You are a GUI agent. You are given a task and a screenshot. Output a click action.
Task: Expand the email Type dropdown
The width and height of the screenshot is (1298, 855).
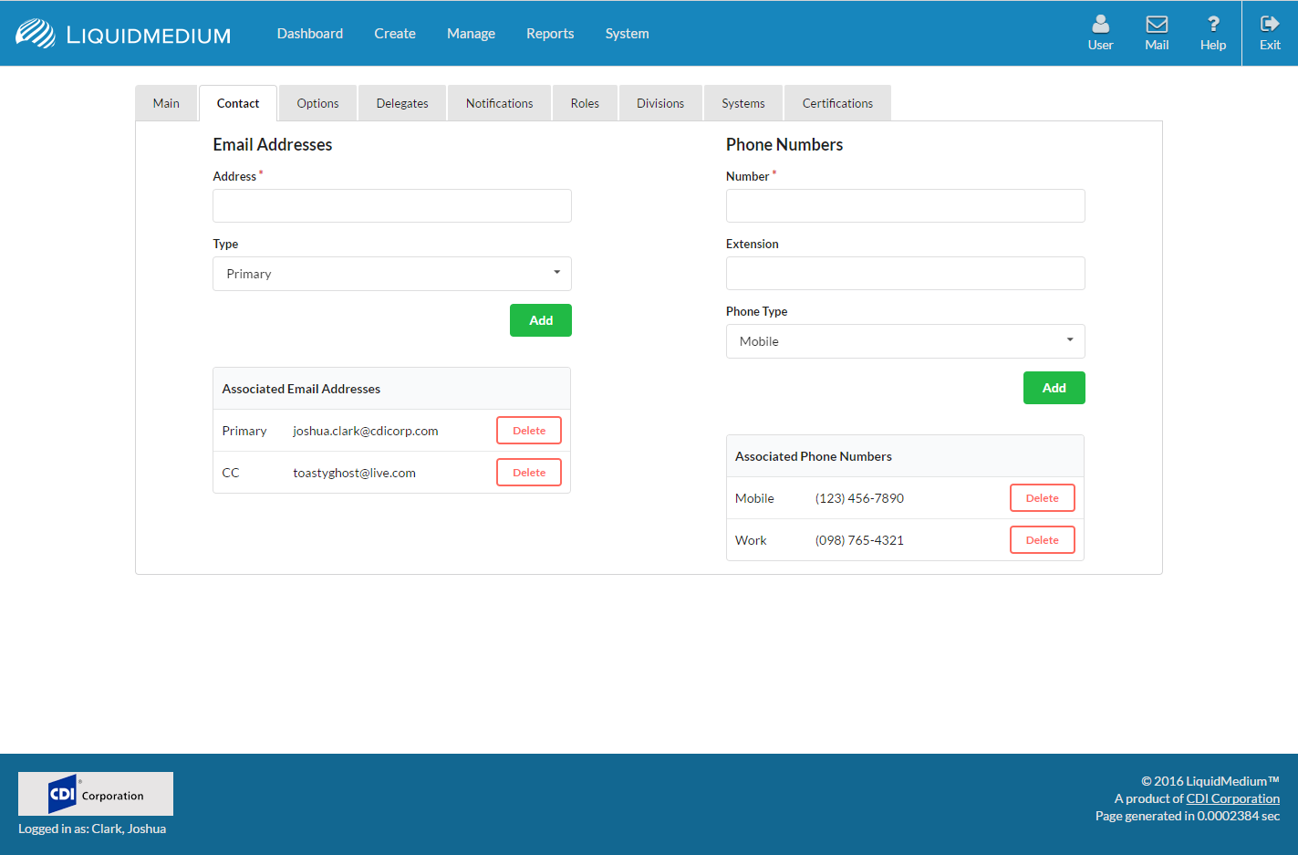[392, 274]
